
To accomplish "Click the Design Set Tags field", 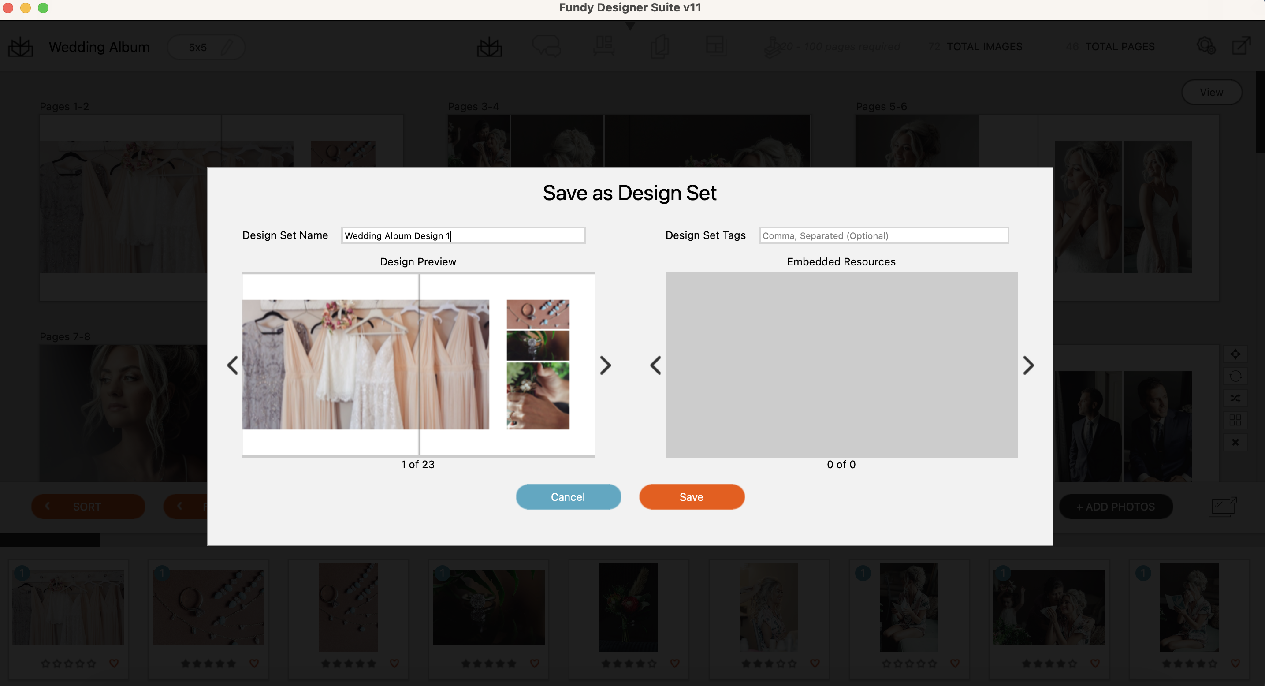I will pyautogui.click(x=883, y=236).
